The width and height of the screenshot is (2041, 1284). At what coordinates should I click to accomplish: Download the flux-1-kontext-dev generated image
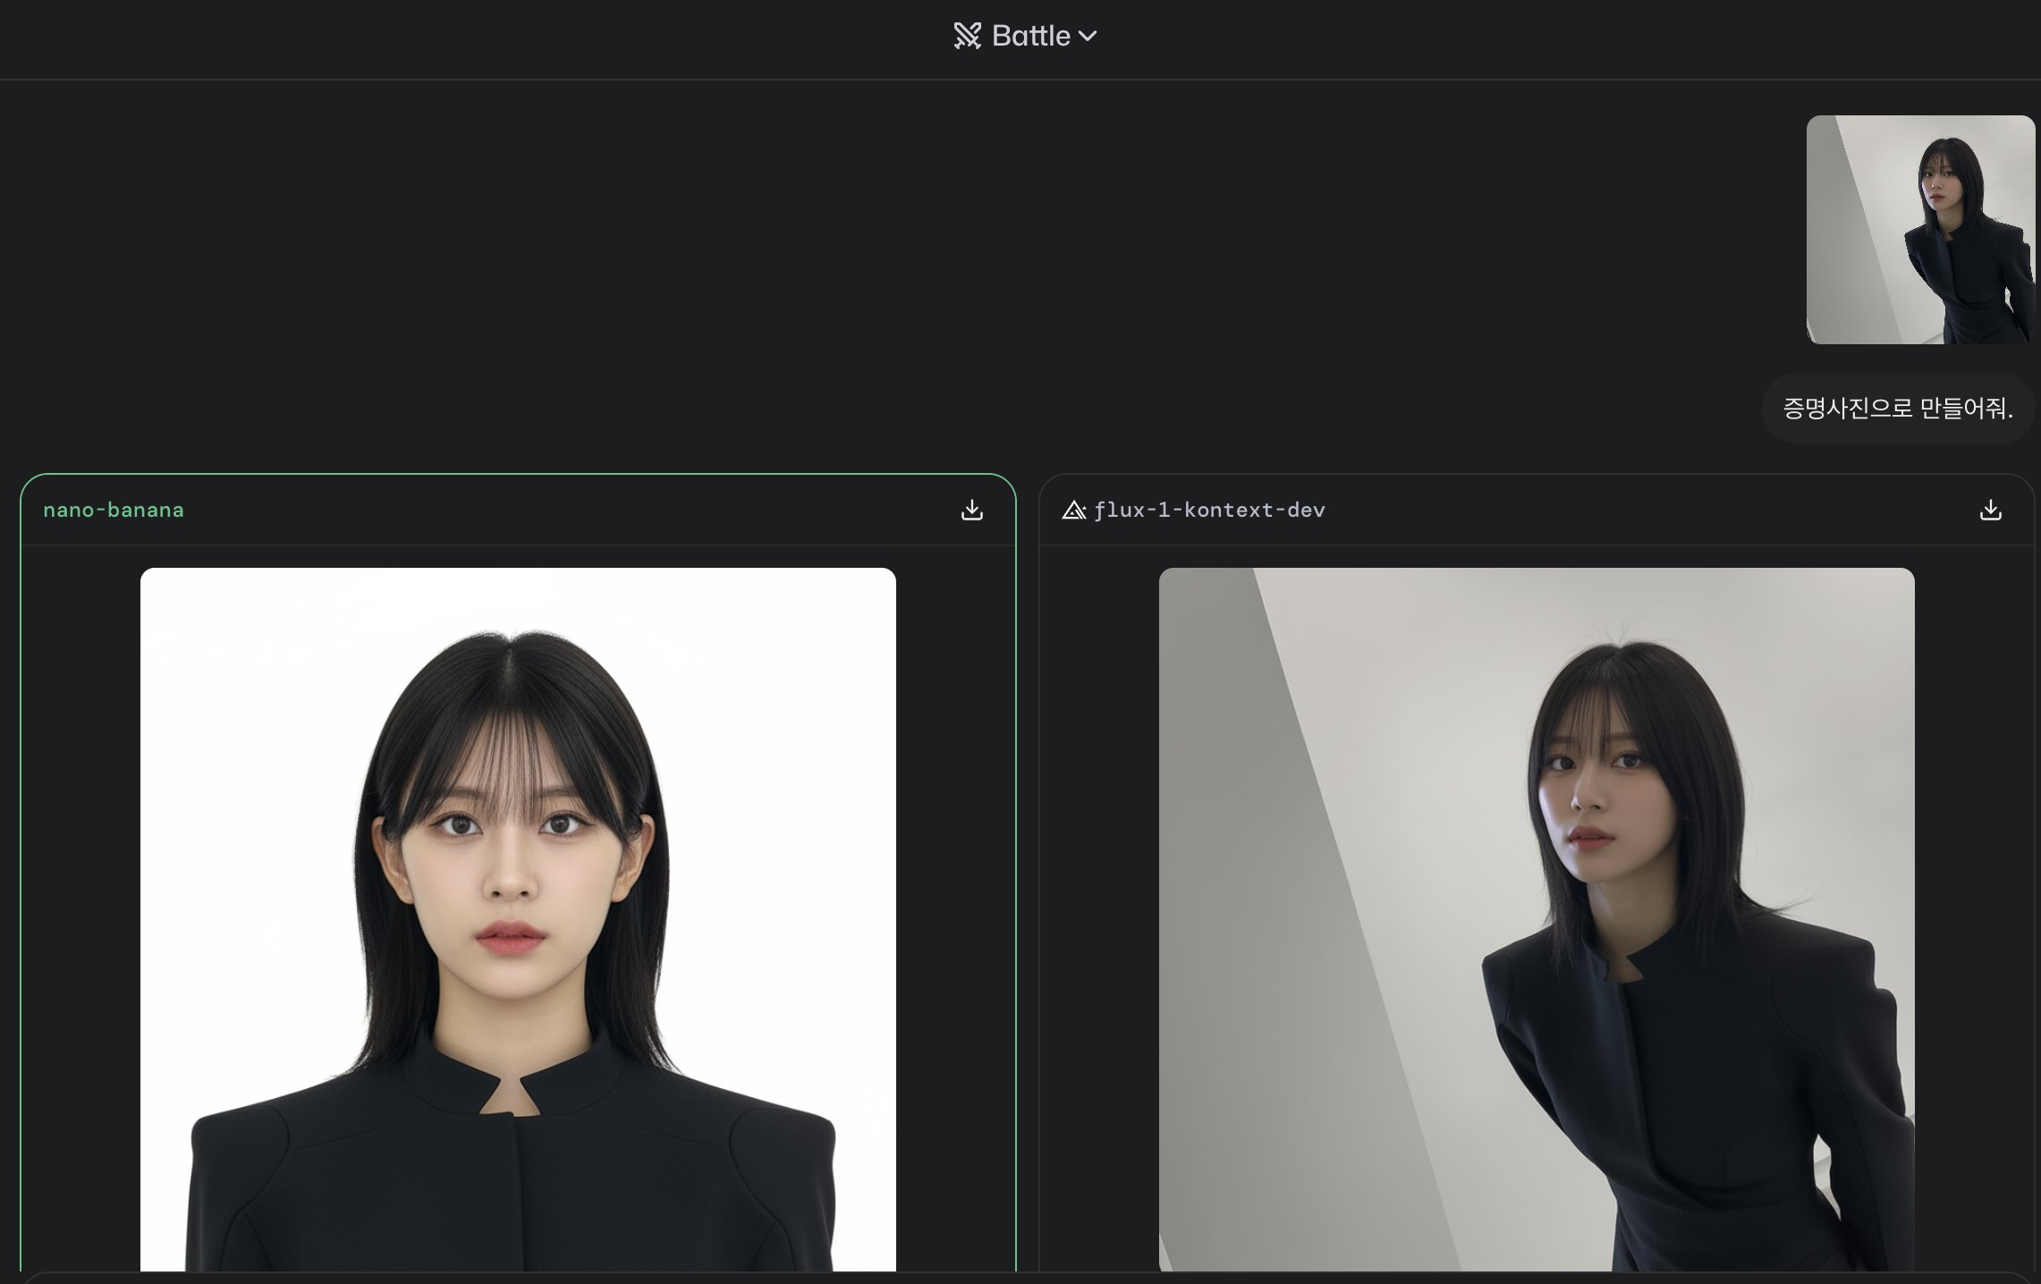tap(1990, 510)
